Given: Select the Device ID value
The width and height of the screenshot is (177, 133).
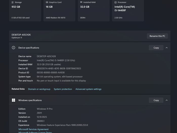Looking at the screenshot, I should tap(59, 68).
